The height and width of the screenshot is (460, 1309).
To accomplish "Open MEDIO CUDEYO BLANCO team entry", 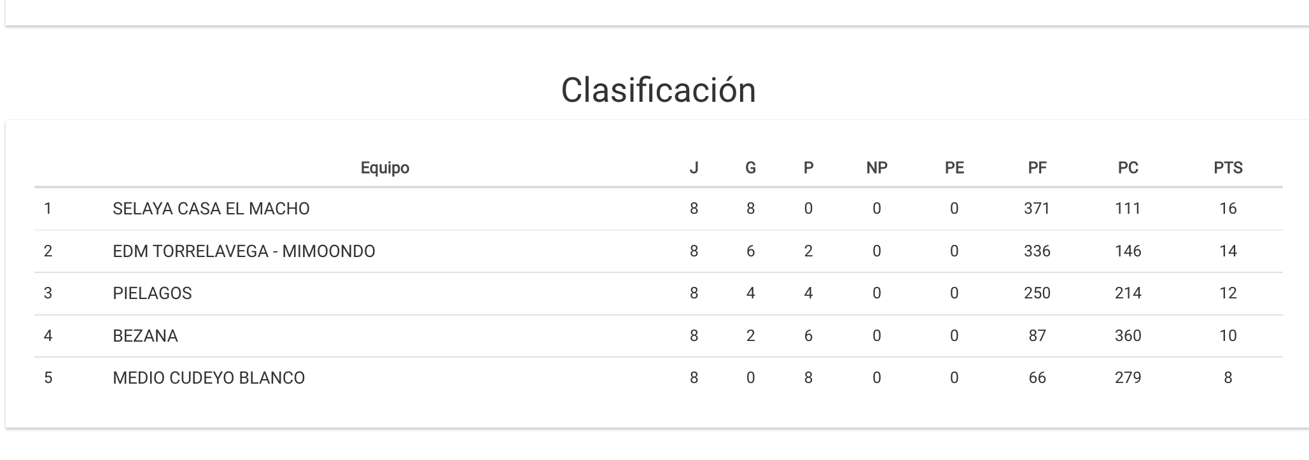I will click(x=209, y=378).
